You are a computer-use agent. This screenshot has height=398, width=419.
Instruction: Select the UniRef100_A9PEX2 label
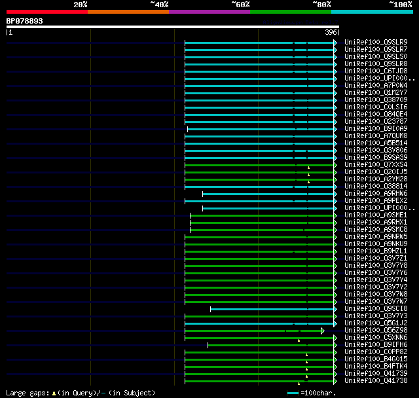[376, 200]
